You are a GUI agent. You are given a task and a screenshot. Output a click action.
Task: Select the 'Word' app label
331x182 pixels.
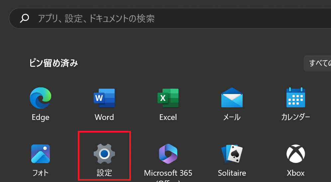click(104, 117)
